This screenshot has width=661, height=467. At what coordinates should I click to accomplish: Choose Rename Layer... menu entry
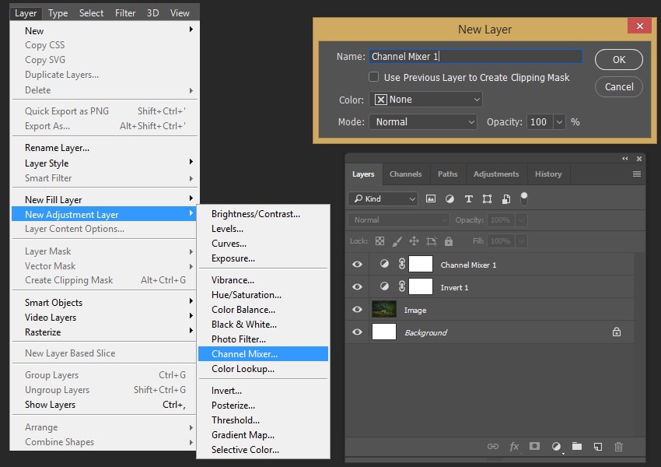(104, 148)
